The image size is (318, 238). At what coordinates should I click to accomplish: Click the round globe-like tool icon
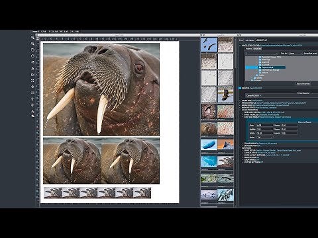(32, 87)
